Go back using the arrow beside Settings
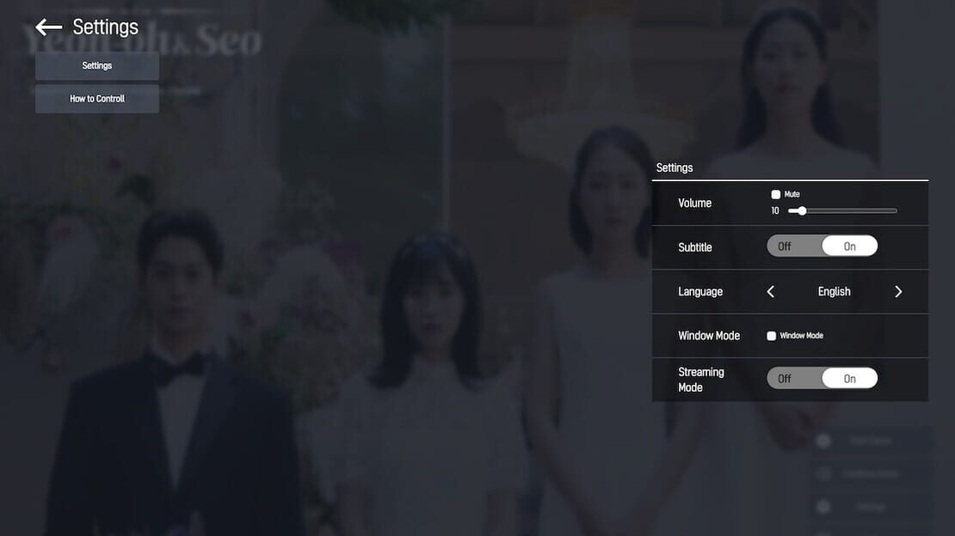This screenshot has width=955, height=536. click(x=49, y=27)
